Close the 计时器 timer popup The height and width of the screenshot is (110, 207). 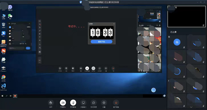114,24
